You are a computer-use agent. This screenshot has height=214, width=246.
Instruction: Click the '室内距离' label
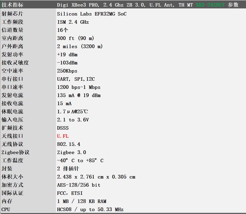point(12,38)
